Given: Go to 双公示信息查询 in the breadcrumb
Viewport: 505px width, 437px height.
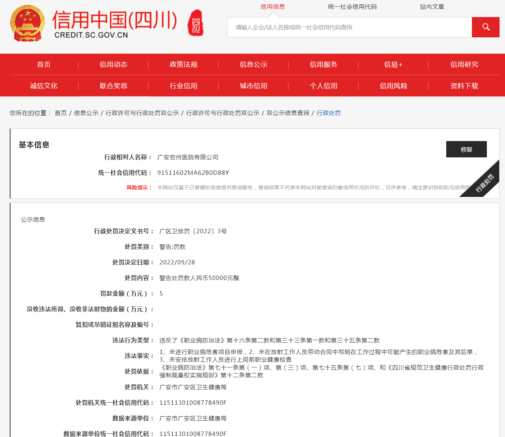Looking at the screenshot, I should pos(288,113).
